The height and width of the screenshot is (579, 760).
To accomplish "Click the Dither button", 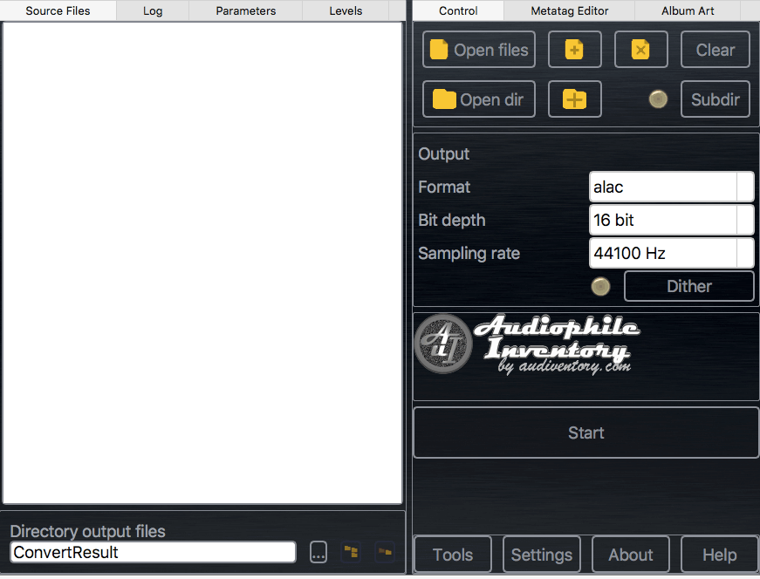I will 689,286.
